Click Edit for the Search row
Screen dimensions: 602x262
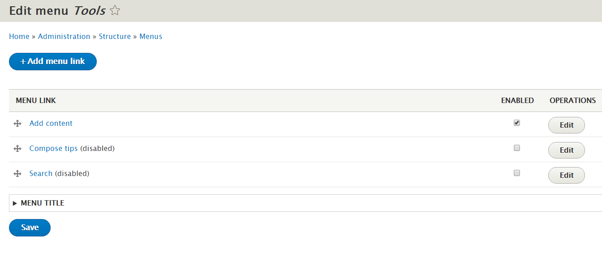[566, 175]
